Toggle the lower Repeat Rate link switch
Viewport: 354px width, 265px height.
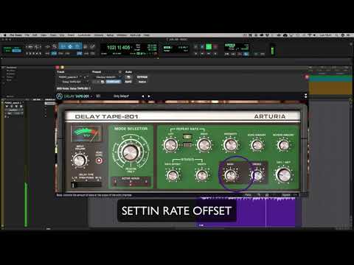pyautogui.click(x=187, y=144)
